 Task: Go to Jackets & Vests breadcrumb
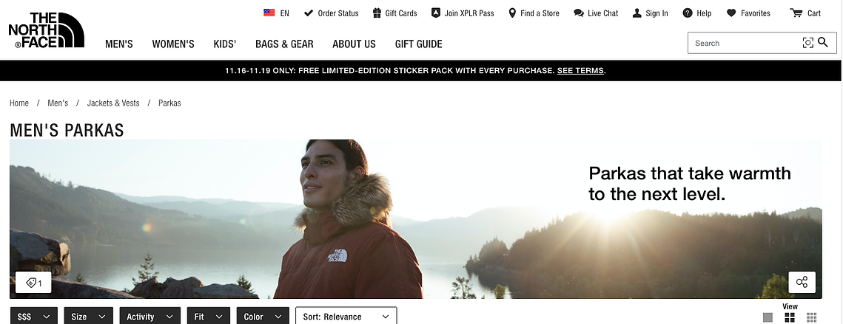pos(113,103)
